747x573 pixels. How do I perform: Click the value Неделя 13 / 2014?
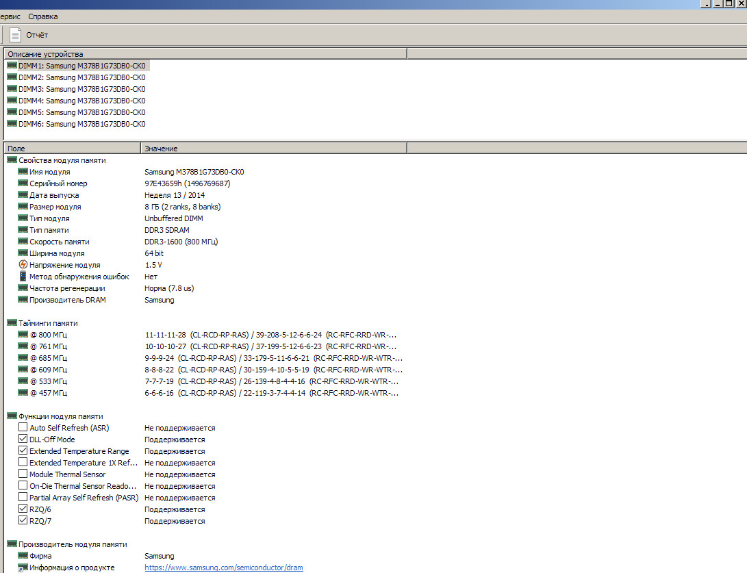pyautogui.click(x=175, y=195)
